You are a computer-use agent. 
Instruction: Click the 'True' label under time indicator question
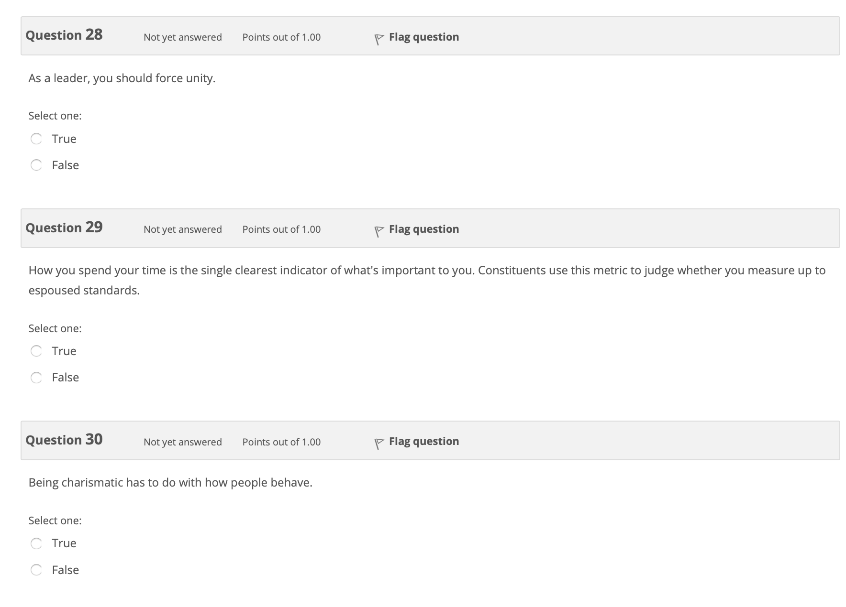click(x=64, y=351)
